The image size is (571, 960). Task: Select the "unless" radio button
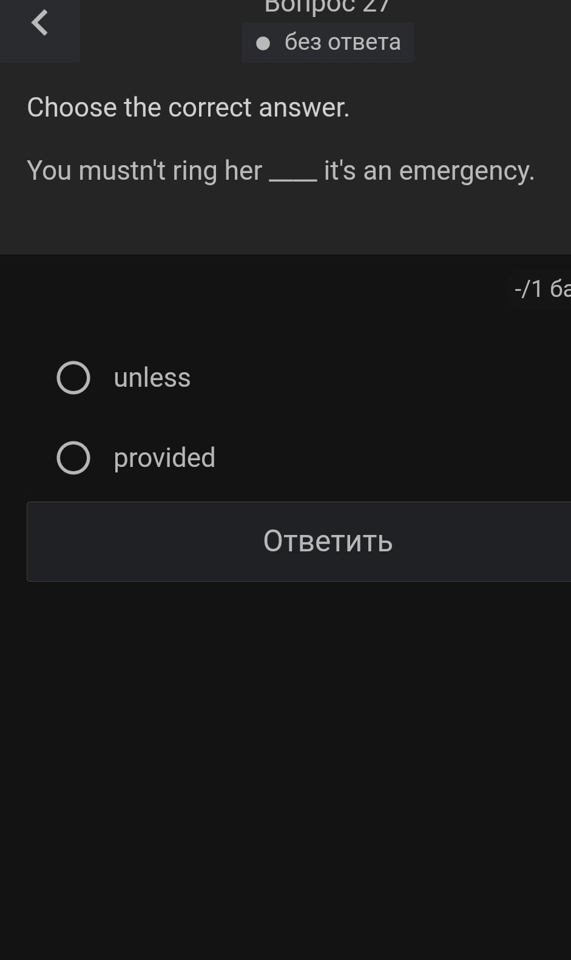pos(73,378)
